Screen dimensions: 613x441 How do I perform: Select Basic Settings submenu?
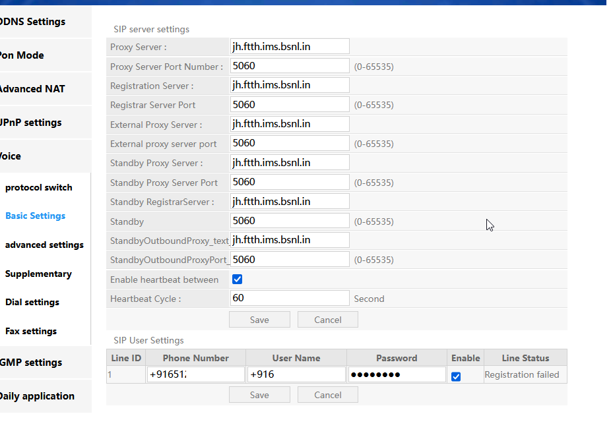pyautogui.click(x=36, y=216)
